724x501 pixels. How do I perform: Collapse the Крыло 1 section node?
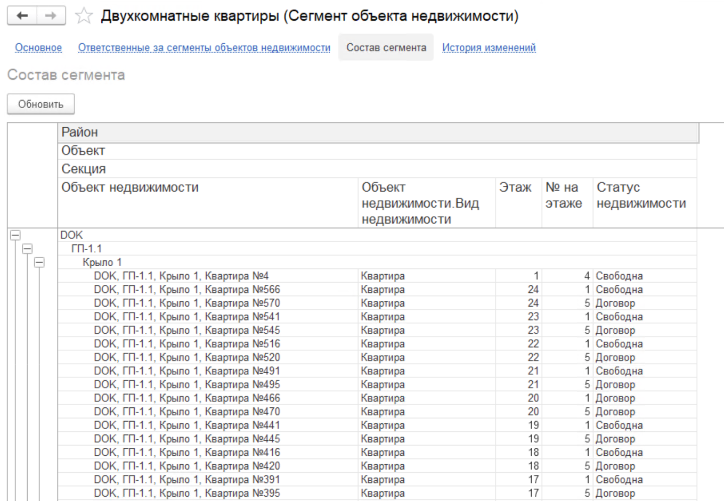39,262
